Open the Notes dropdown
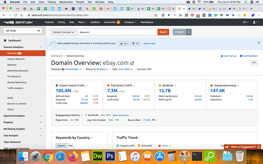 [x=164, y=146]
